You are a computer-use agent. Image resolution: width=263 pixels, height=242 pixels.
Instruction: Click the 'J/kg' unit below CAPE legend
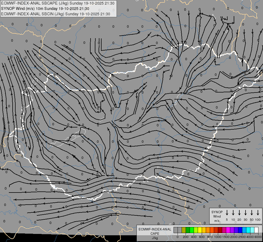[x=155, y=238]
